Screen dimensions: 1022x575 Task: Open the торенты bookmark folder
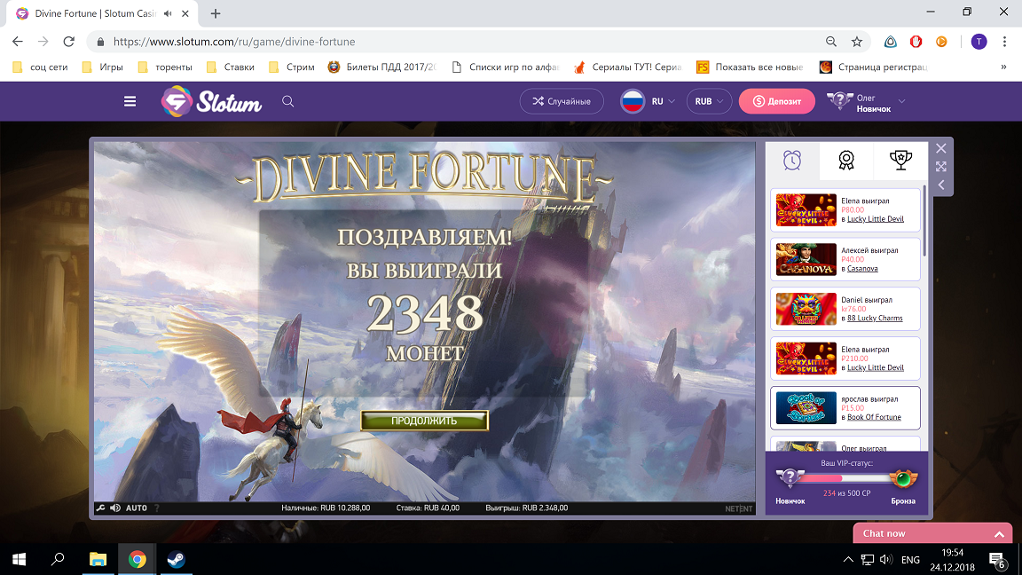coord(166,67)
